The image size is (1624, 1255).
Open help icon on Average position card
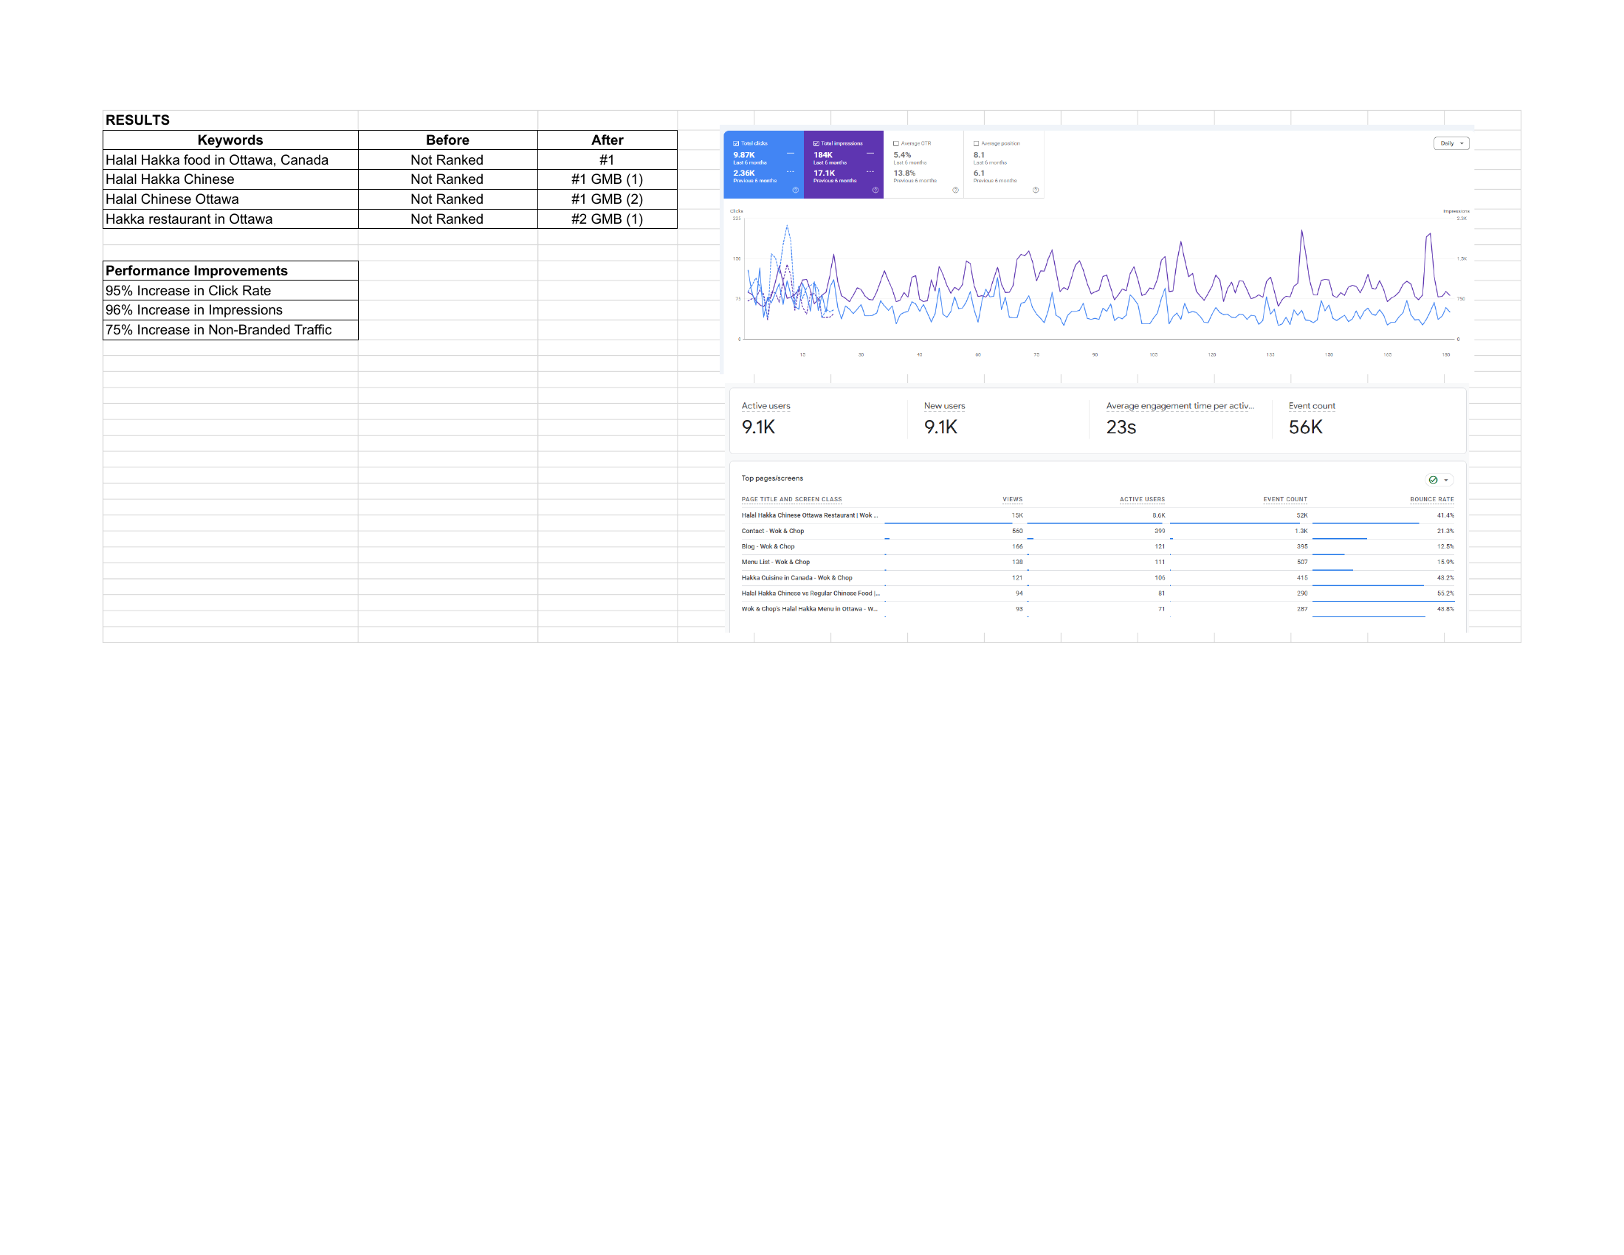coord(1036,190)
